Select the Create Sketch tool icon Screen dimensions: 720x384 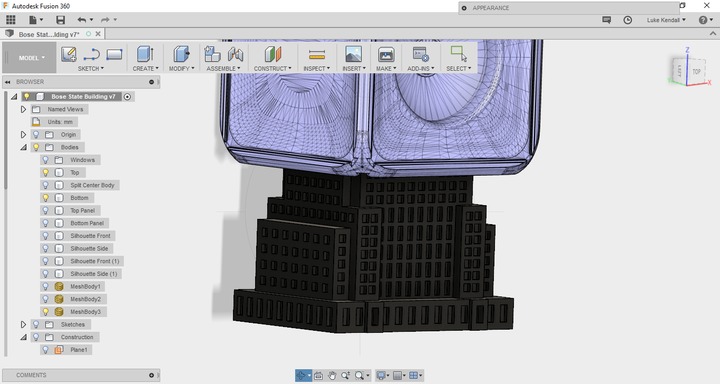point(69,54)
